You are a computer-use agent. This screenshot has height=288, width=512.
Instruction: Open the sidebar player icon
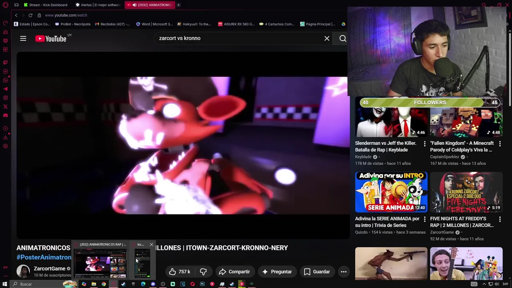coord(6,128)
